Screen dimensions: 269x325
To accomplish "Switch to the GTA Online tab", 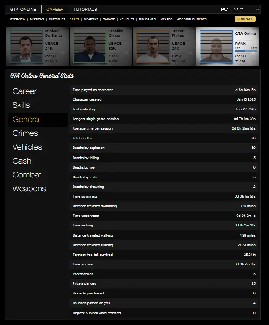I will 23,9.
